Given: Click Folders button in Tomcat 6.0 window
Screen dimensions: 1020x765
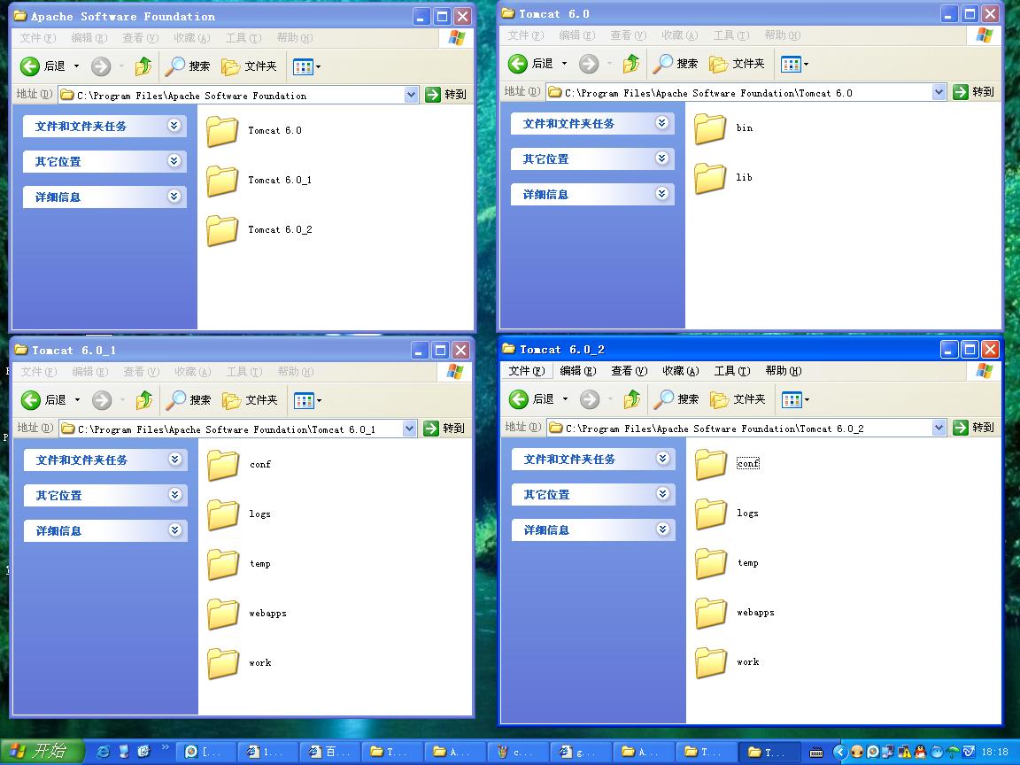Looking at the screenshot, I should 737,63.
